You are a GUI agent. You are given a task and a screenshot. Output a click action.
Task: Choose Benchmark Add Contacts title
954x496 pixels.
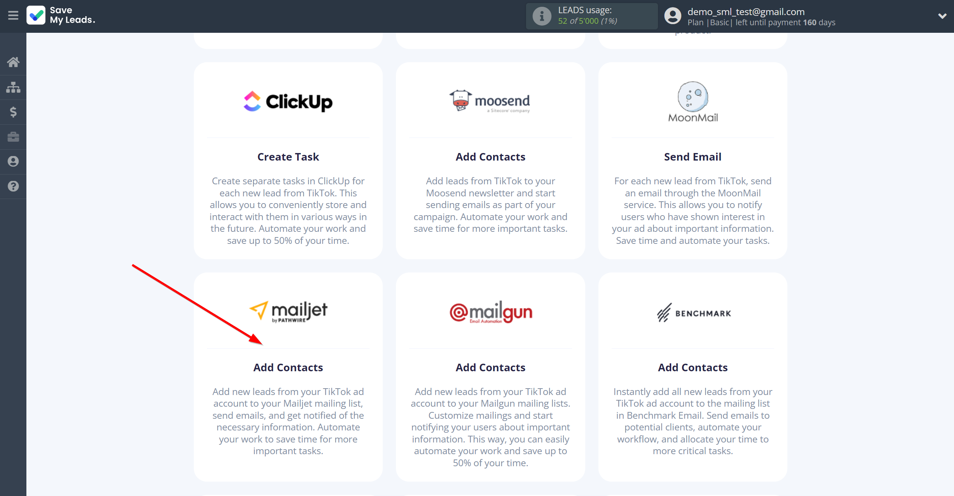tap(693, 367)
